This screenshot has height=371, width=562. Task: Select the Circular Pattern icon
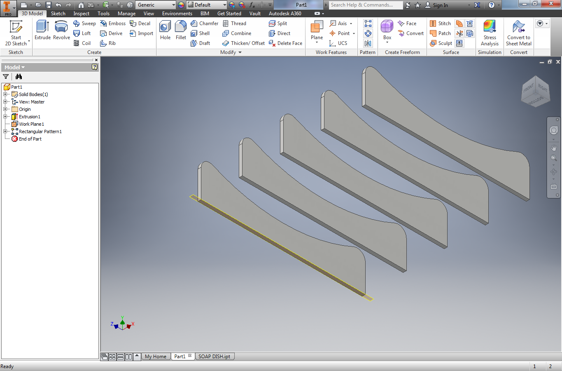click(x=368, y=33)
